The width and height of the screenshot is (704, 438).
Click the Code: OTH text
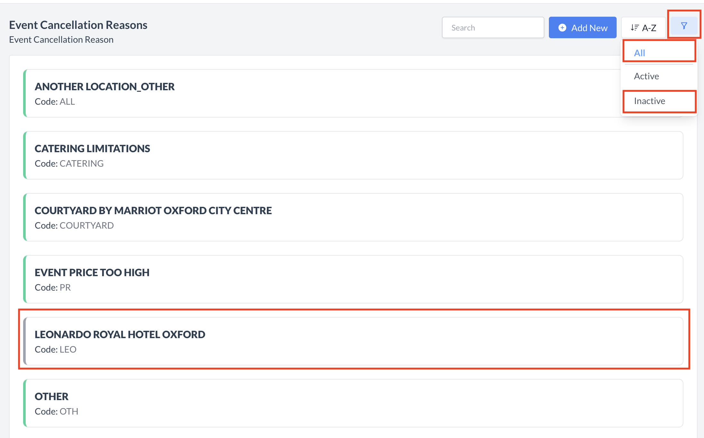click(57, 412)
